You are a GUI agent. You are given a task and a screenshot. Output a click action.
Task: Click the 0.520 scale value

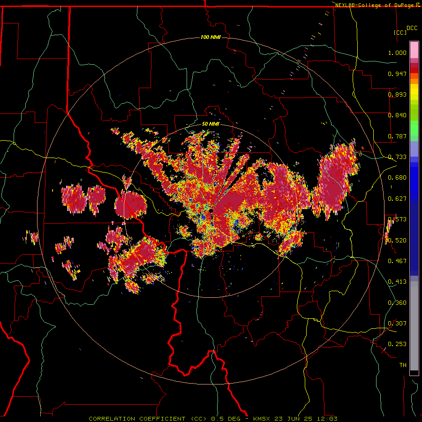(397, 240)
